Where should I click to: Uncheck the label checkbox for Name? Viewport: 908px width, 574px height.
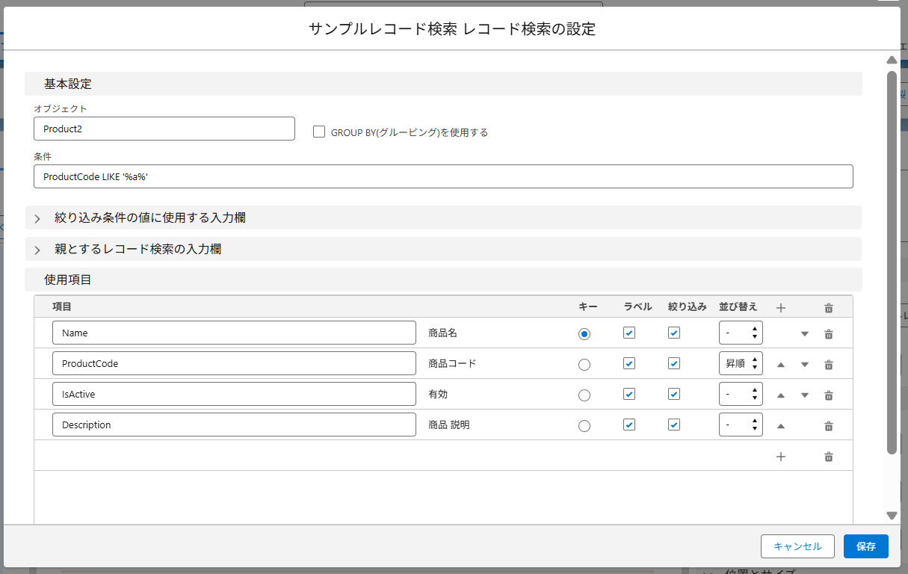click(629, 333)
